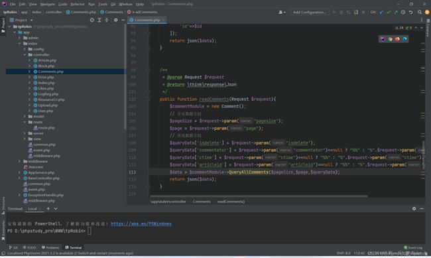Click Add Configuration button

click(x=310, y=12)
